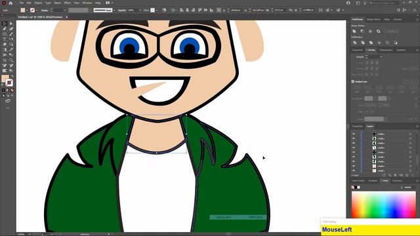Screen dimensions: 420x236
Task: Click horizontal align right icon
Action: pyautogui.click(x=193, y=10)
